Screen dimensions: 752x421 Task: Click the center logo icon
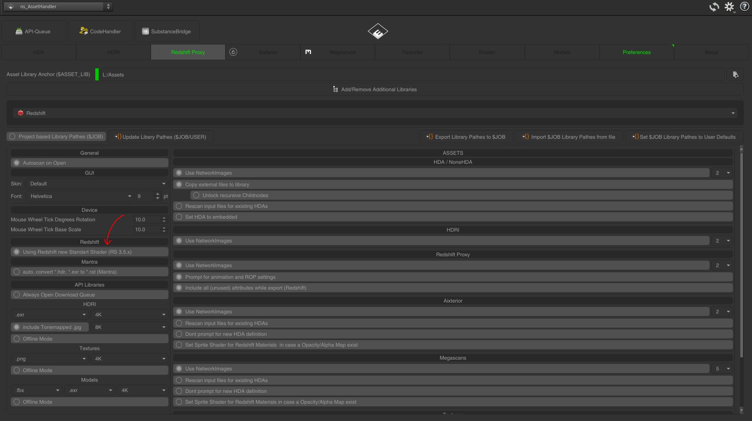378,32
